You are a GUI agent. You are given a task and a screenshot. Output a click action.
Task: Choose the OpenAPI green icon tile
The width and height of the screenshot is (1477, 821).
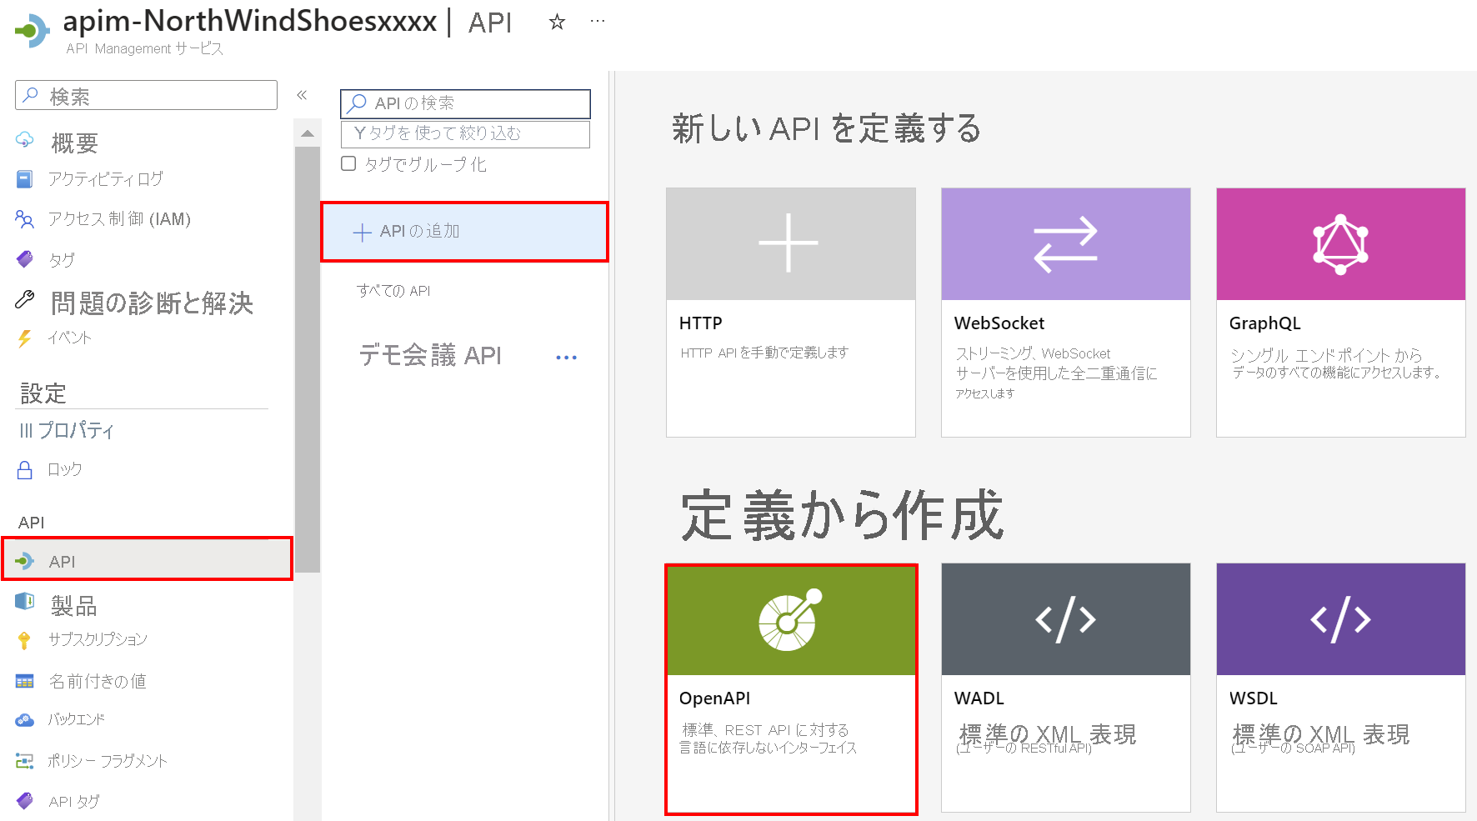pos(790,619)
